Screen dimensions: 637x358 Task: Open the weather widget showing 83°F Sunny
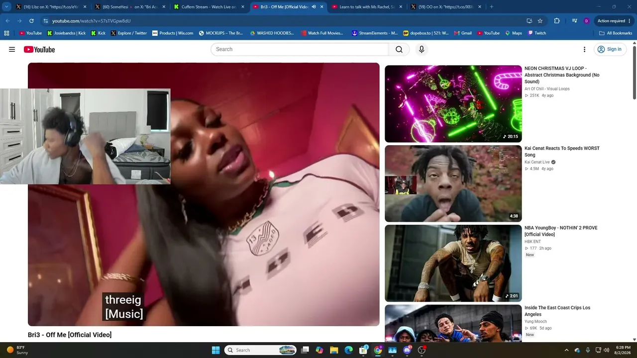[x=17, y=350]
